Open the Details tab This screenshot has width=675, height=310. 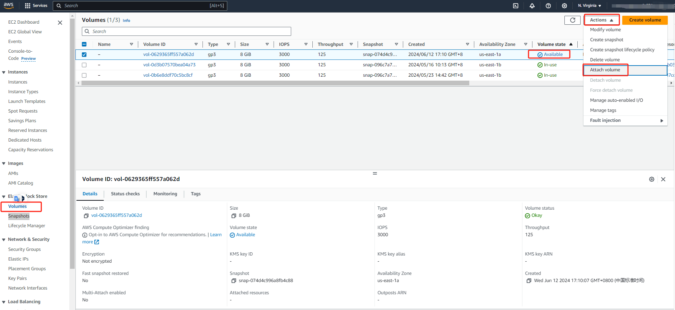coord(90,194)
